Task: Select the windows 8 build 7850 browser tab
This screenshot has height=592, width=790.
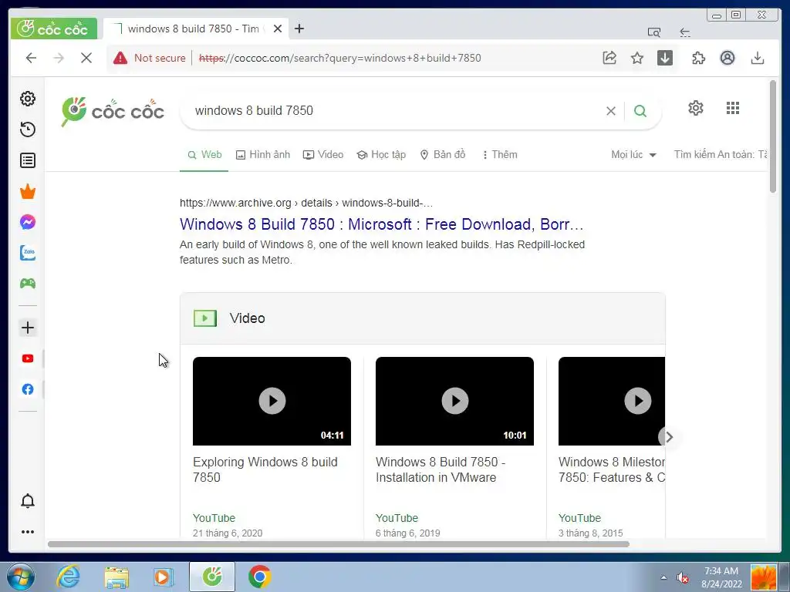Action: (x=194, y=29)
